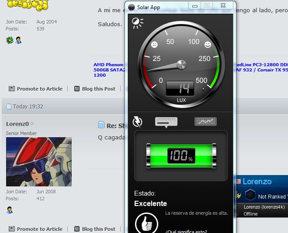288x233 pixels.
Task: Click the hexagon rank icon on banner
Action: [x=250, y=195]
